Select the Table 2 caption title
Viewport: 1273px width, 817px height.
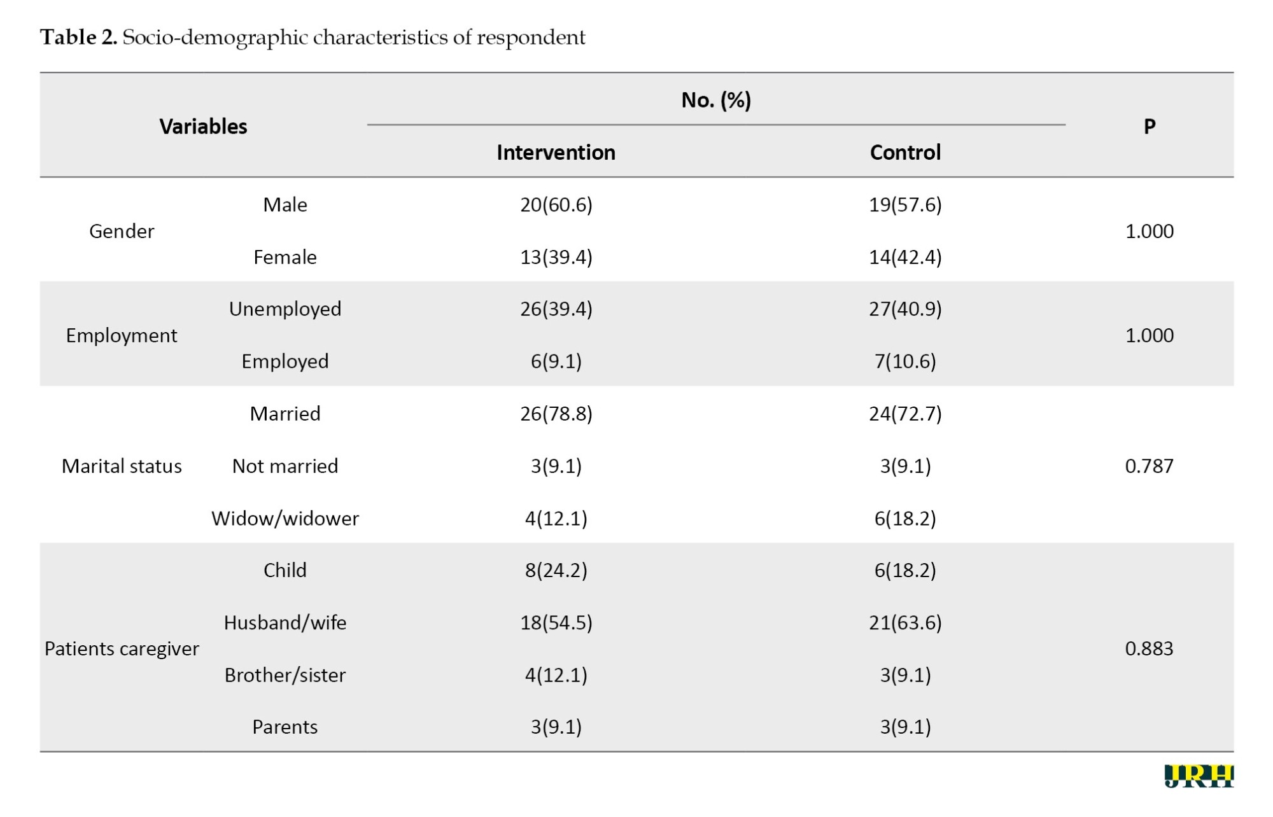[x=313, y=38]
